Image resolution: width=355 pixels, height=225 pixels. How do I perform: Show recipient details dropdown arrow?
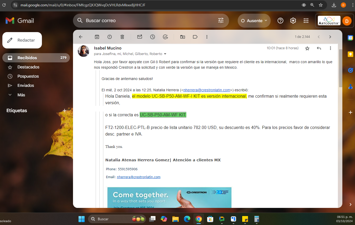coord(165,54)
